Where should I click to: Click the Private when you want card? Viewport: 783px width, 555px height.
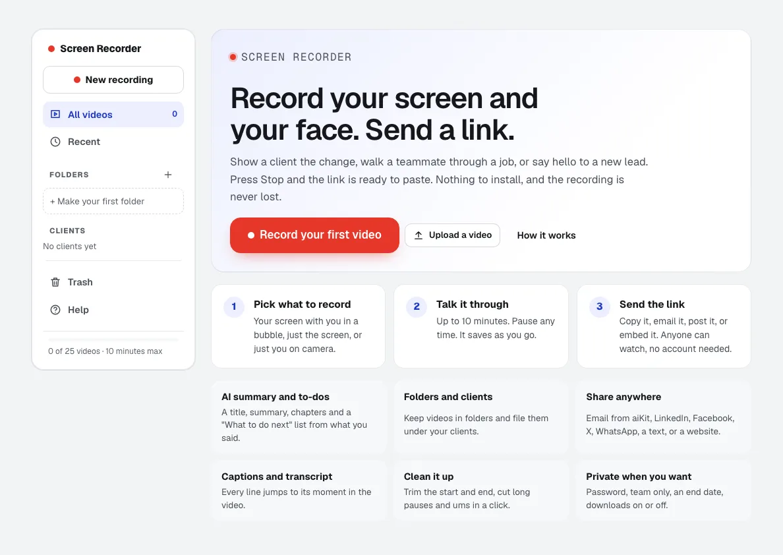point(664,490)
